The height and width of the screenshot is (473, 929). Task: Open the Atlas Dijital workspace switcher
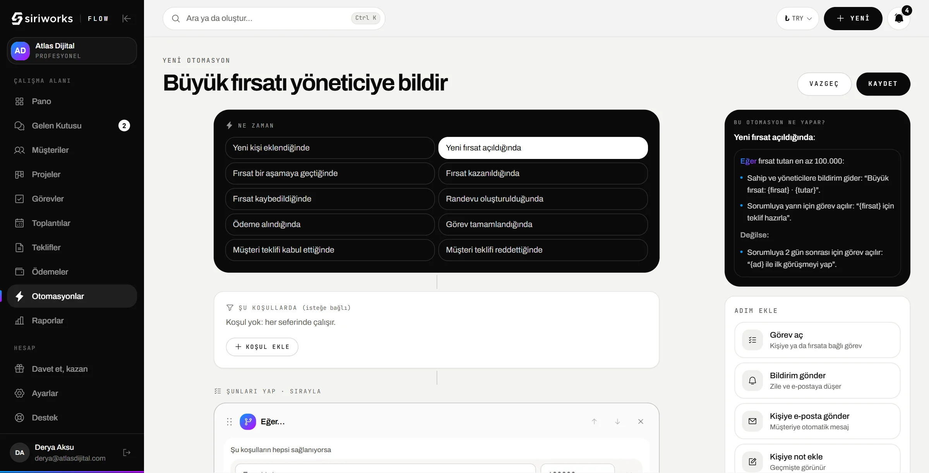(x=72, y=51)
